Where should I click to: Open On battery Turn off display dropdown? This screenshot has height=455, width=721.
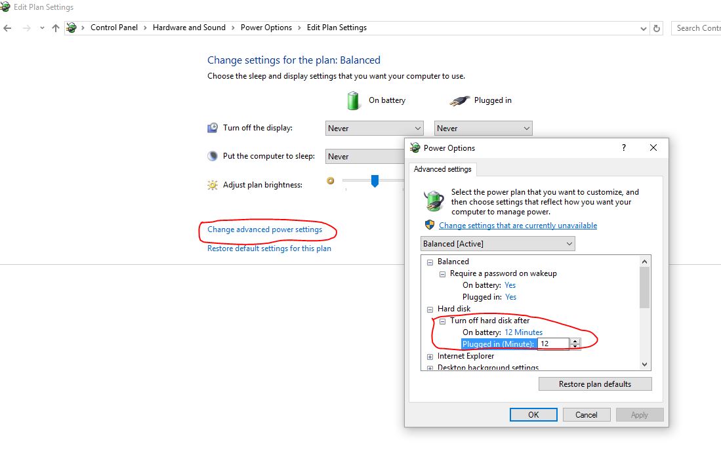(374, 129)
